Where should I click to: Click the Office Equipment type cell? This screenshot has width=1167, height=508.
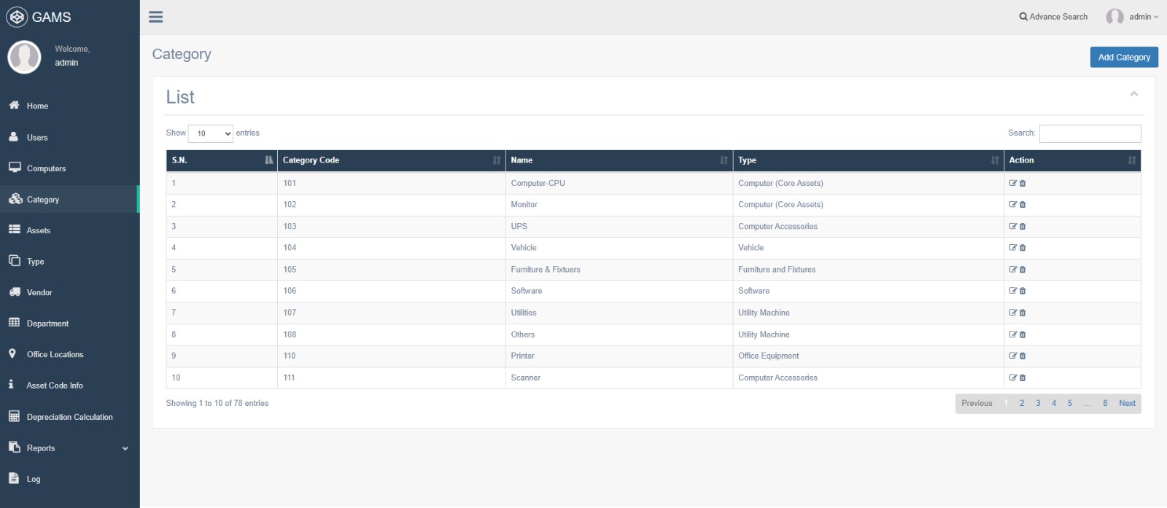(868, 356)
